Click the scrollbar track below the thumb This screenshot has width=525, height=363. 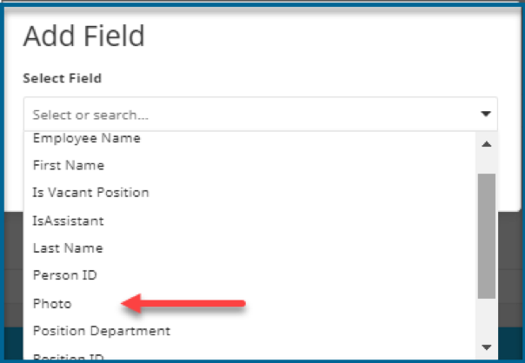(487, 320)
